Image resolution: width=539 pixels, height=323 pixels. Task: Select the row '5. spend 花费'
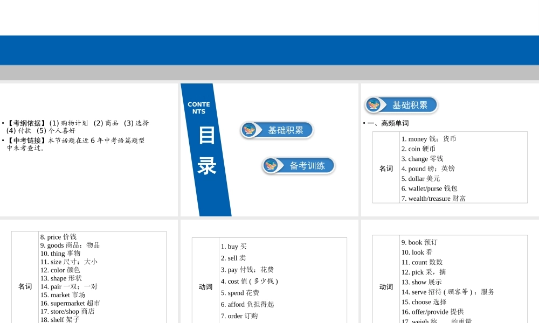pyautogui.click(x=240, y=293)
